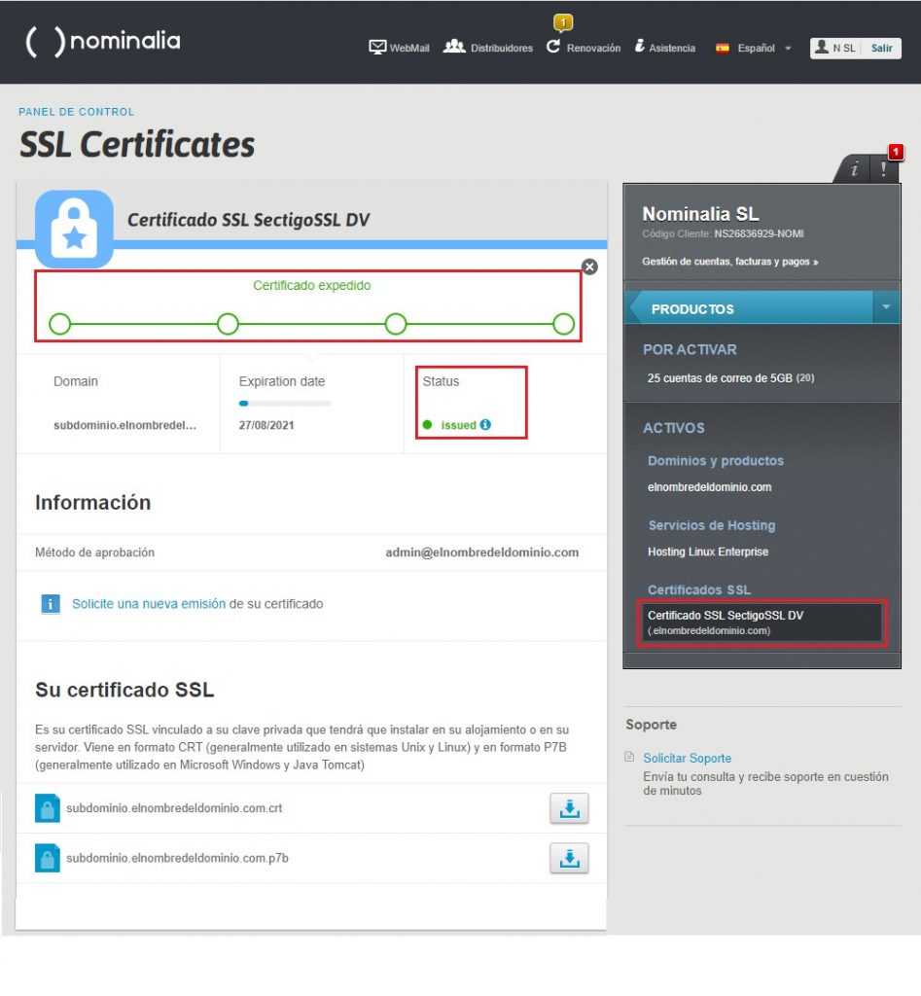This screenshot has width=921, height=996.
Task: Open WebMail from the top bar
Action: pyautogui.click(x=378, y=45)
